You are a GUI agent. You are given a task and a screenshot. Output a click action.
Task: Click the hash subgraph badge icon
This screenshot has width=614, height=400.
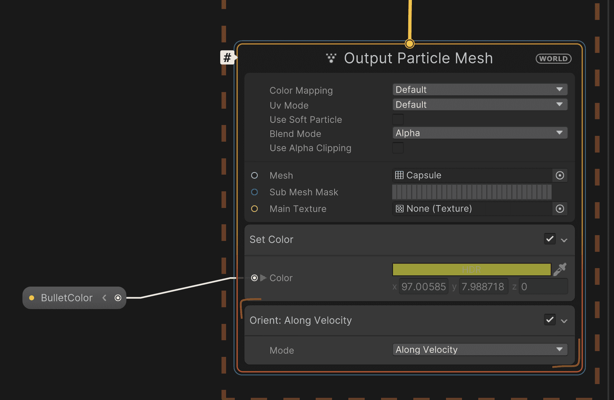coord(228,57)
